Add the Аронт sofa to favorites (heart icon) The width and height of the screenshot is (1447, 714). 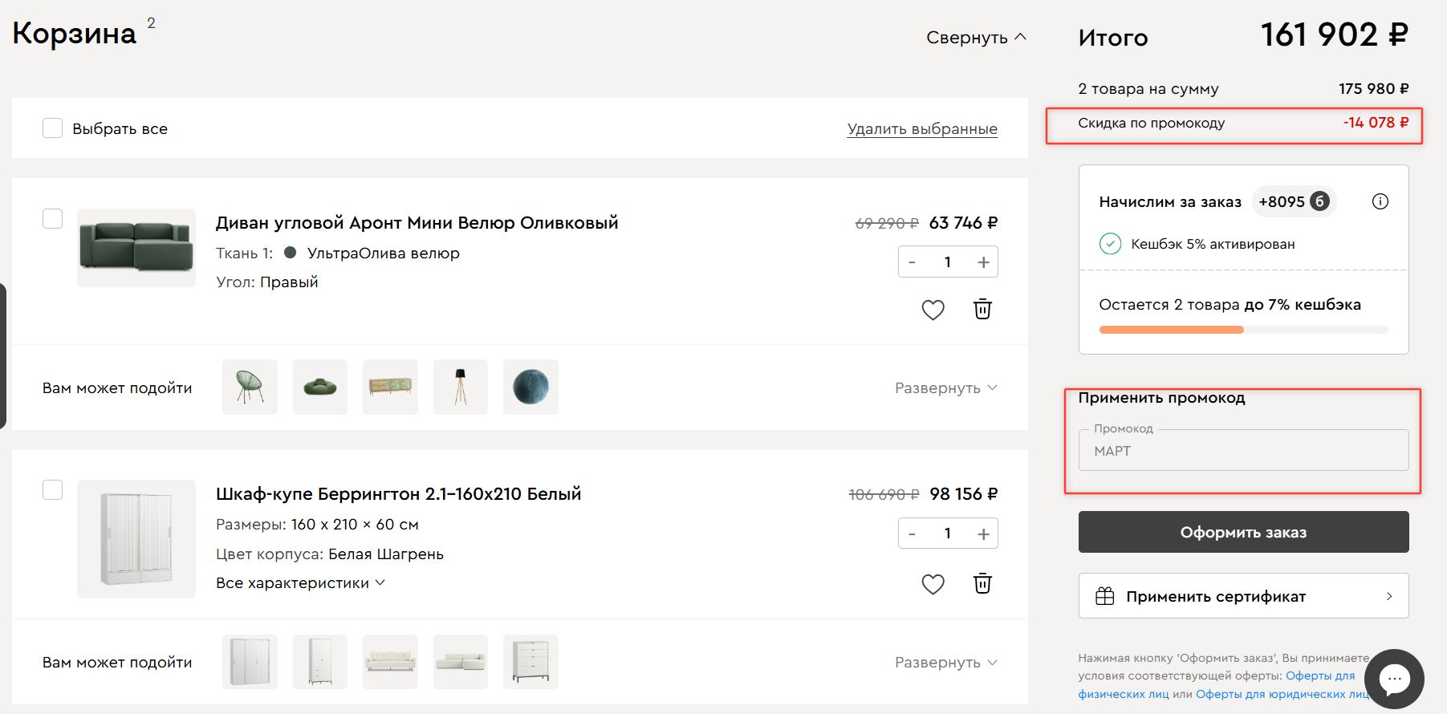[x=933, y=310]
